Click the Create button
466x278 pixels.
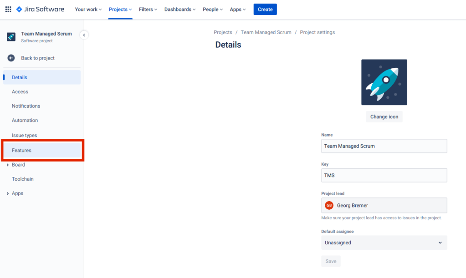265,9
